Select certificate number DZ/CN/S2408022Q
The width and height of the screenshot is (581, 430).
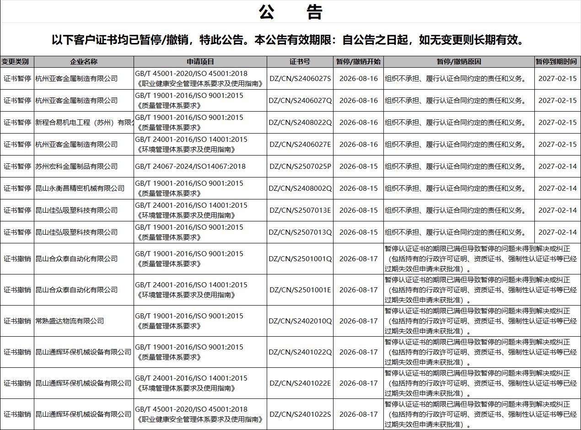(x=300, y=122)
